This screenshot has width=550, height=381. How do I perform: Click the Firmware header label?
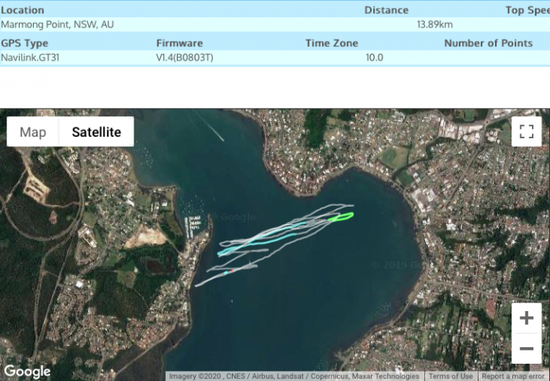click(179, 43)
